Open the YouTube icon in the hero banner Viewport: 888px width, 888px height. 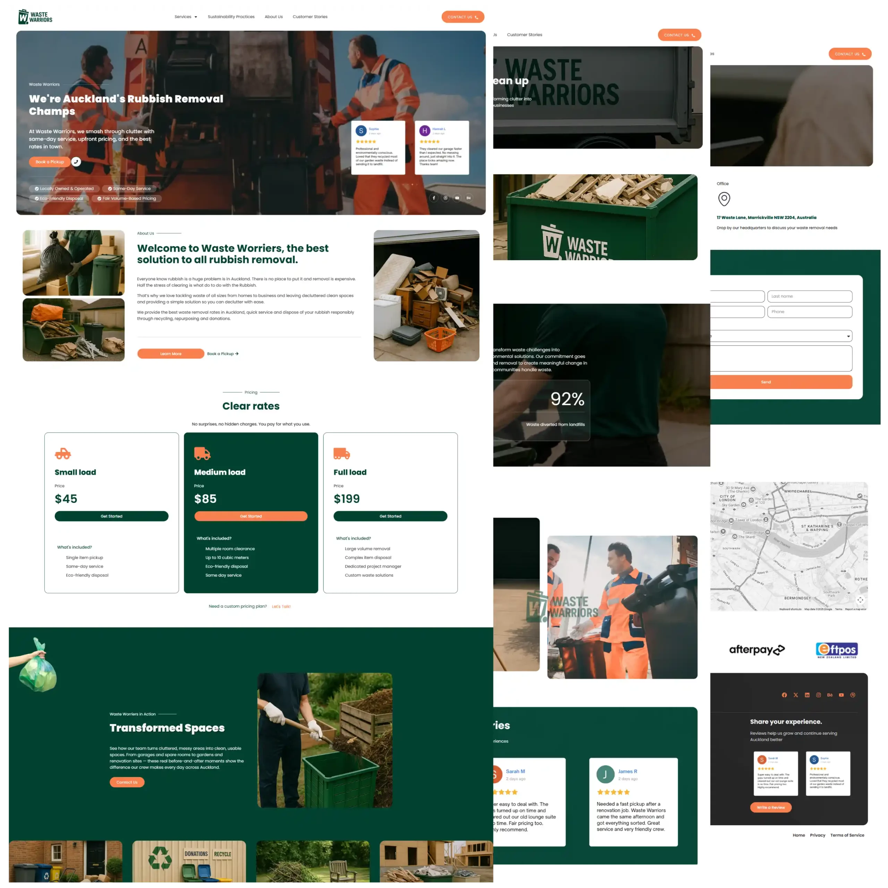point(457,198)
